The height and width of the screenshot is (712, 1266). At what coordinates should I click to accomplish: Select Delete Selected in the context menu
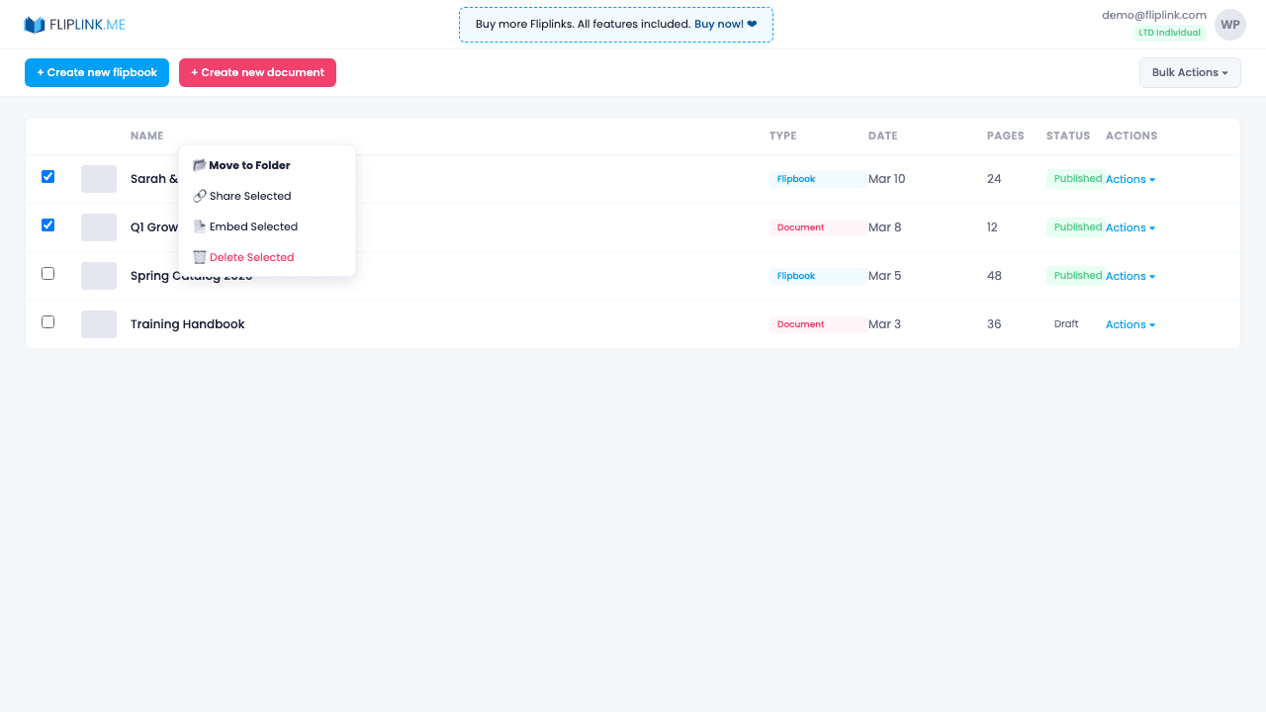251,257
